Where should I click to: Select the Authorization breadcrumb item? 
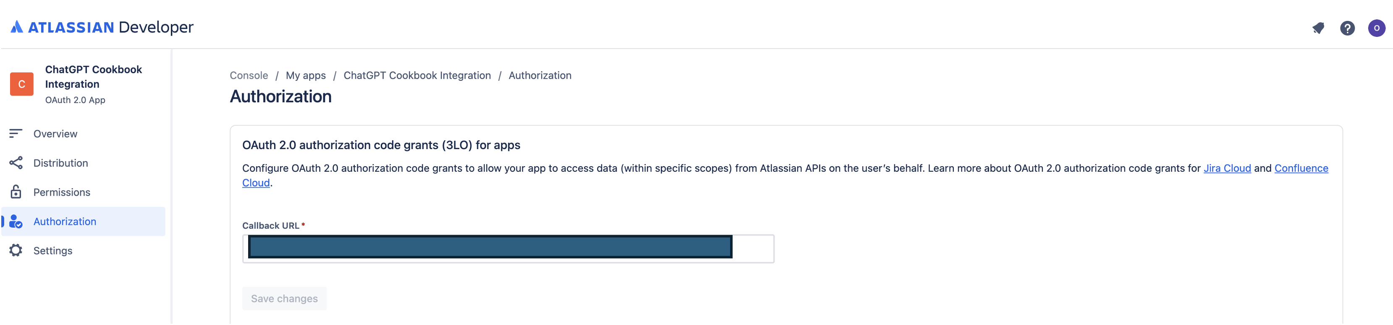(x=539, y=75)
